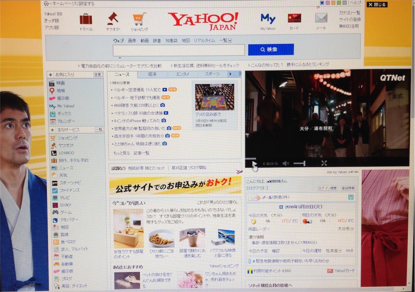This screenshot has width=415, height=292.
Task: Click the カレンダー icon in sidebar
Action: click(x=53, y=122)
